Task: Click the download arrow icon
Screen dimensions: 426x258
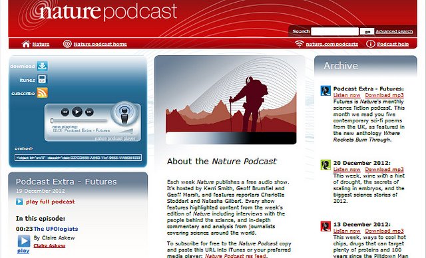Action: [42, 66]
